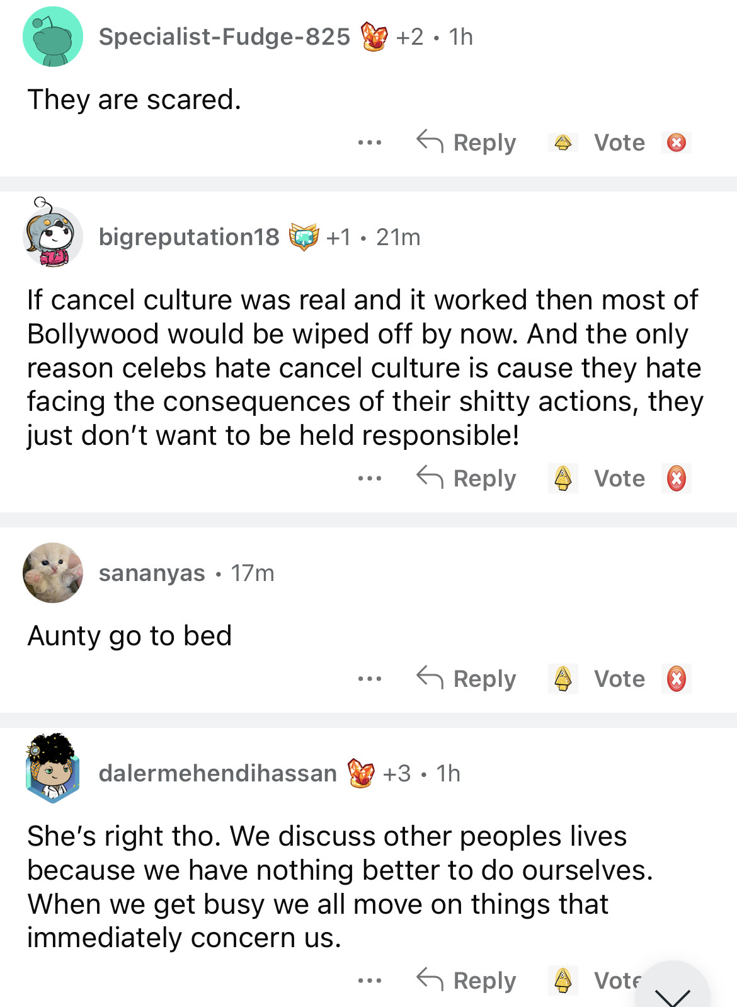The width and height of the screenshot is (737, 1007).
Task: Reply to bigreputation18's comment
Action: coord(467,478)
